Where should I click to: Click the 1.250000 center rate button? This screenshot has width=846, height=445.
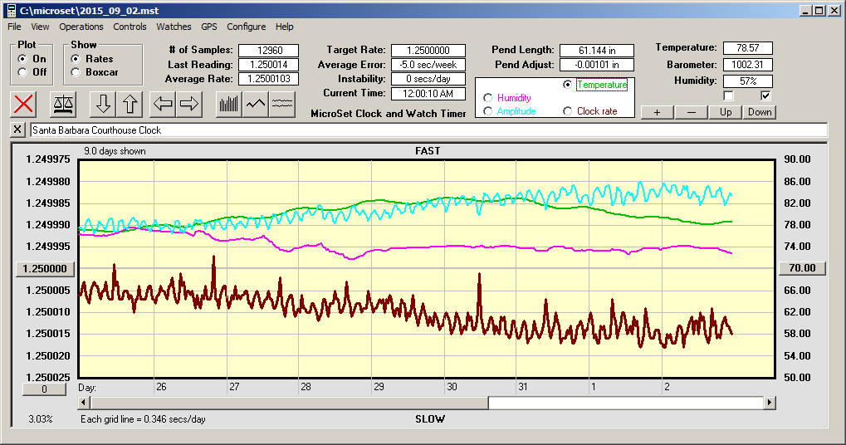pos(45,269)
